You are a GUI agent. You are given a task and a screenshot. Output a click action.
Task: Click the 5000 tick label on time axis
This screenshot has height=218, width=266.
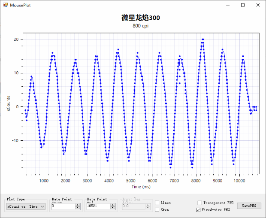click(x=130, y=181)
